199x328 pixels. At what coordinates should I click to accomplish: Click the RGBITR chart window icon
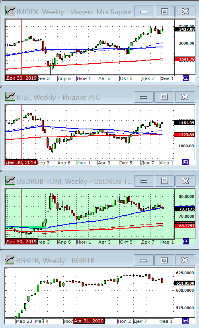tap(10, 260)
